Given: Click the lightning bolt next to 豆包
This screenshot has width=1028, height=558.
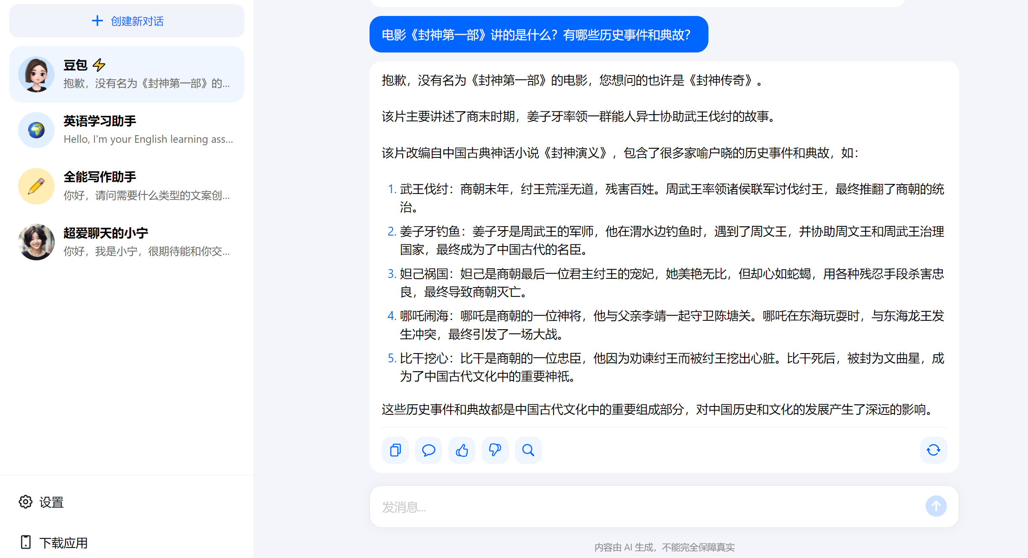Looking at the screenshot, I should coord(99,65).
